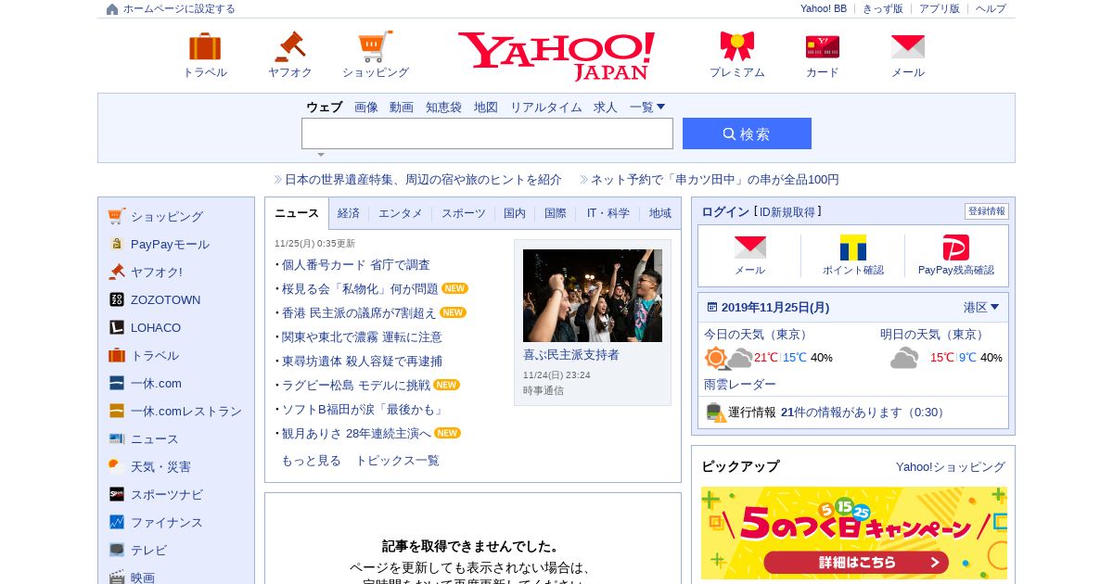
Task: Open headline ラグビー松島 モデルに挑戦
Action: pos(356,385)
